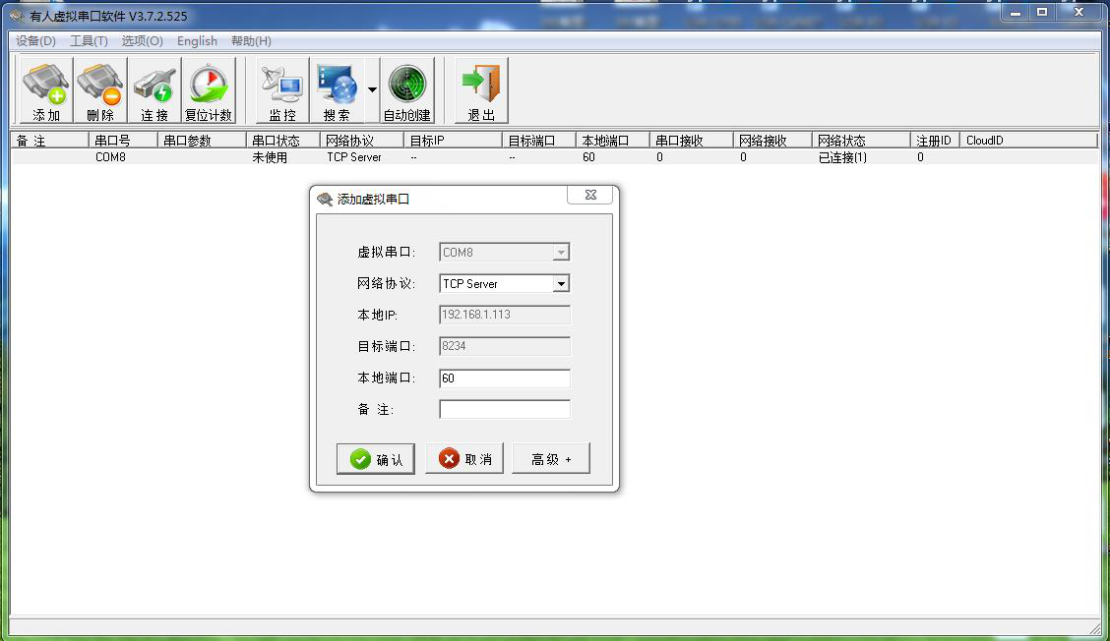The width and height of the screenshot is (1110, 641).
Task: Click the 本地IP field 192.168.1.113
Action: tap(504, 315)
